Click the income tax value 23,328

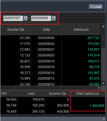click(25, 38)
